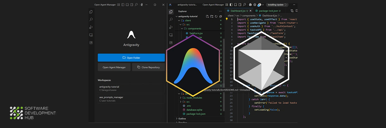Refresh the Explorer file tree
Viewport: 386px width, 128px height.
(216, 16)
